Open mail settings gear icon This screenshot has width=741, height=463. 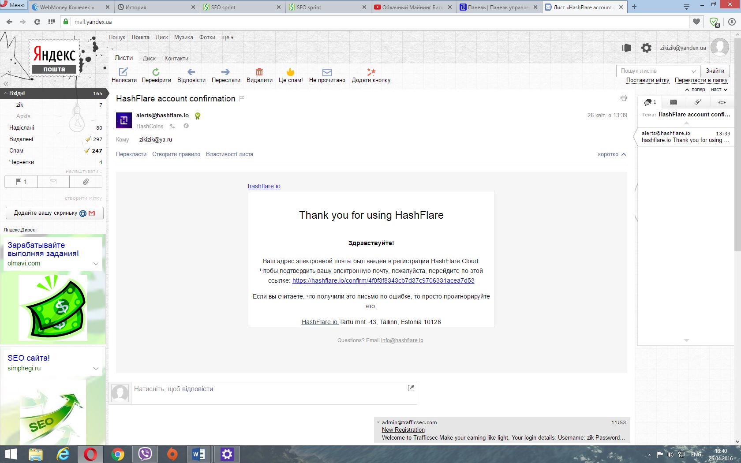click(646, 48)
